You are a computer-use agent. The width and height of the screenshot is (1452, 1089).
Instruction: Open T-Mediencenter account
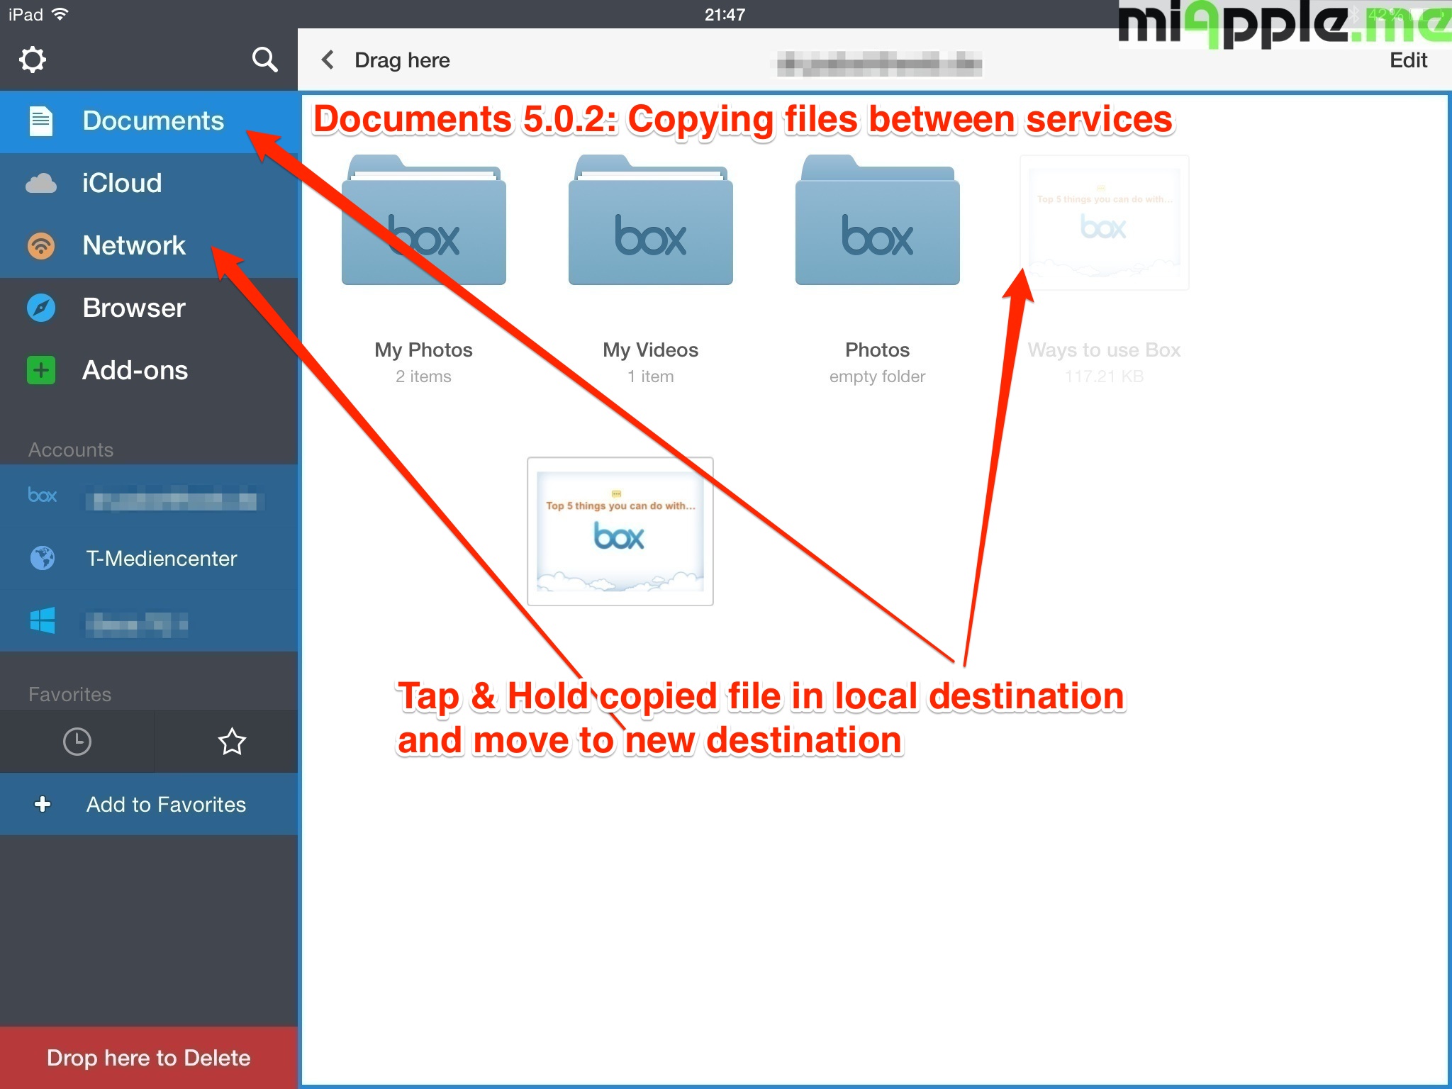[161, 559]
